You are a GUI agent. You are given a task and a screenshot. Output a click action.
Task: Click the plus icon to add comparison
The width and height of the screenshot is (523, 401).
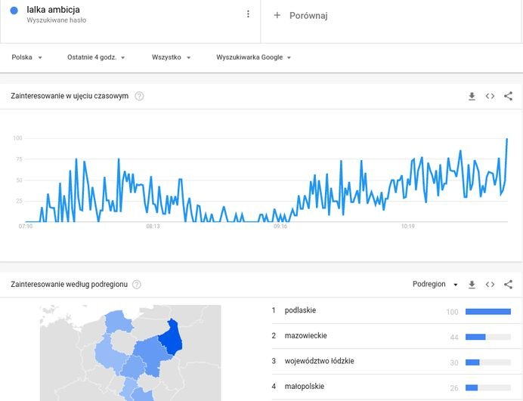(277, 15)
